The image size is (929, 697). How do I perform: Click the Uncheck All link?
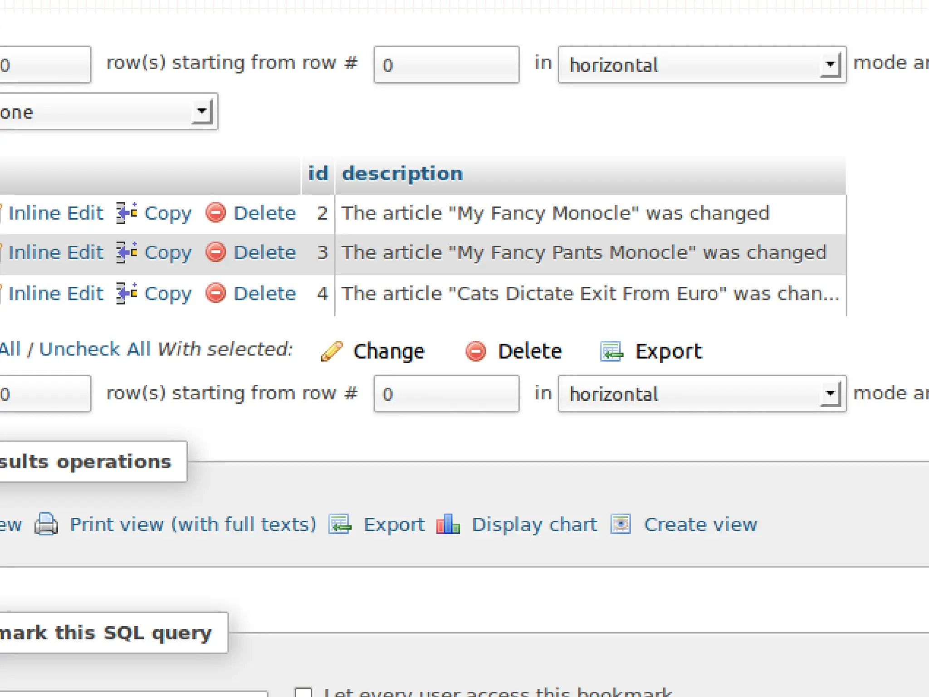pyautogui.click(x=94, y=349)
